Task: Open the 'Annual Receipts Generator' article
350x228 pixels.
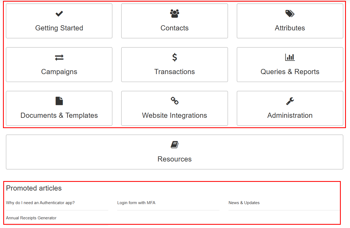Action: 31,218
